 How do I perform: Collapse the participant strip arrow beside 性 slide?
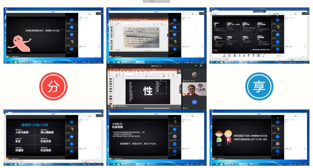pos(180,89)
